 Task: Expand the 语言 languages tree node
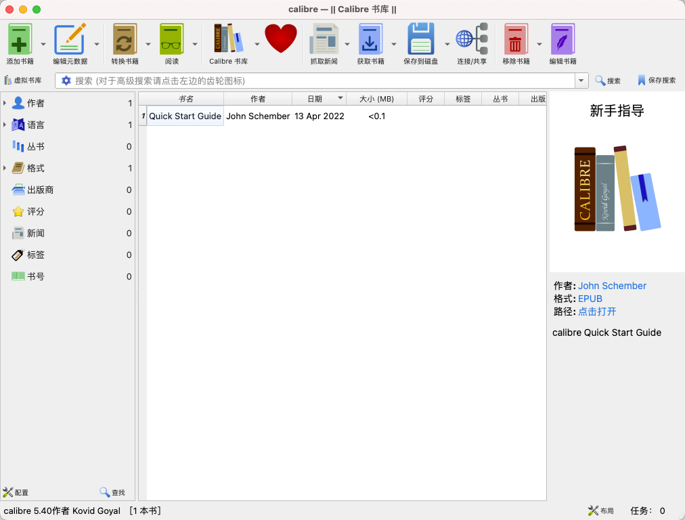[5, 125]
